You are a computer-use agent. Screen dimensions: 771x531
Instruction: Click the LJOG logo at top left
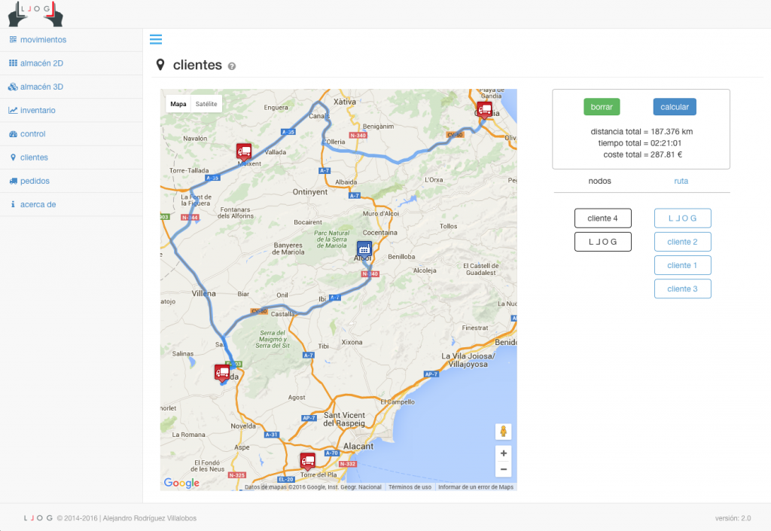(x=35, y=13)
